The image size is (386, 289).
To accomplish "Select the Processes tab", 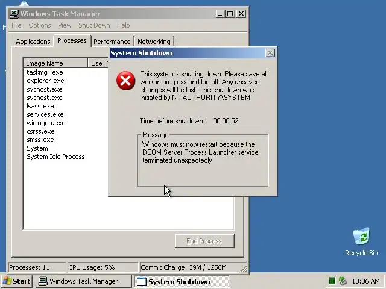I will coord(72,40).
